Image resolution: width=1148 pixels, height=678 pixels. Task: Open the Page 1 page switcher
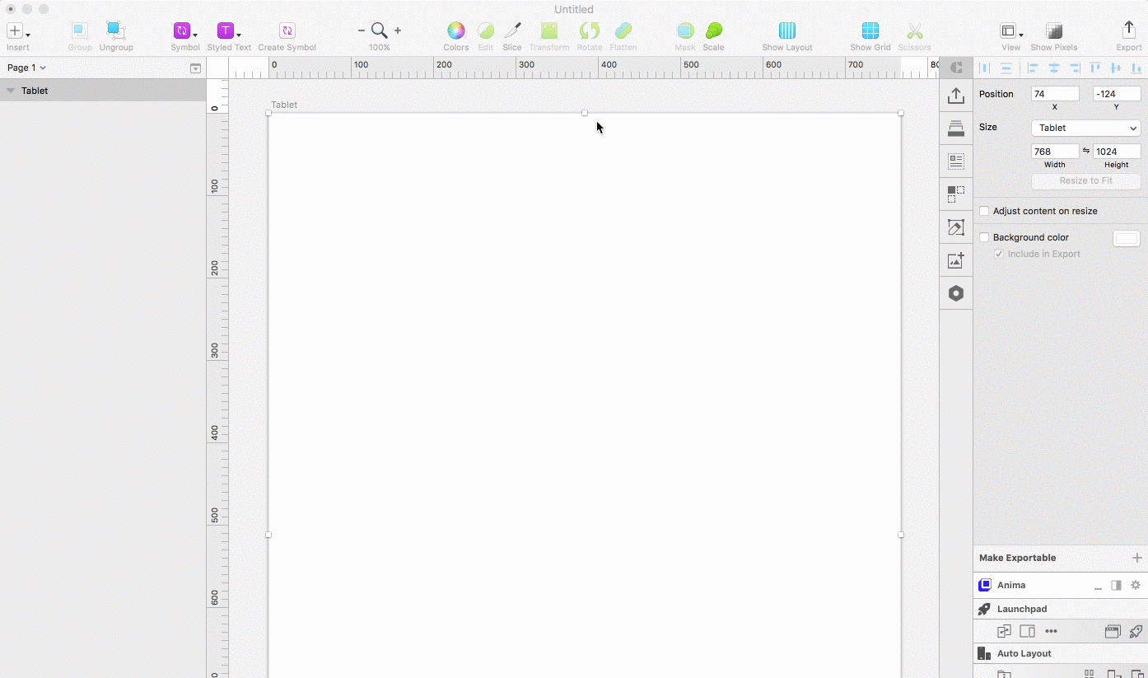click(x=25, y=68)
